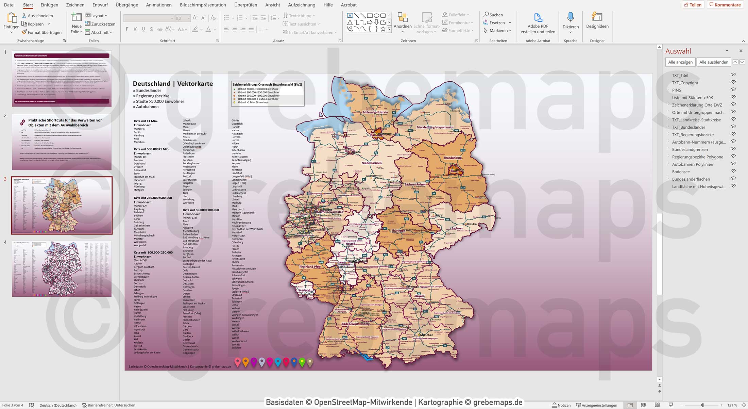748x409 pixels.
Task: Open the Animationen menu
Action: 158,5
